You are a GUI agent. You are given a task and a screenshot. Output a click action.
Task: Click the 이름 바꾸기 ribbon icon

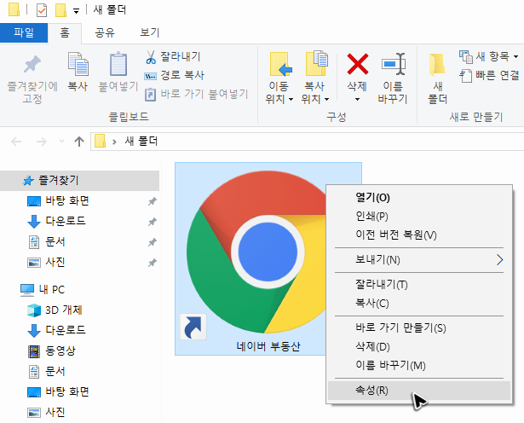pyautogui.click(x=394, y=64)
